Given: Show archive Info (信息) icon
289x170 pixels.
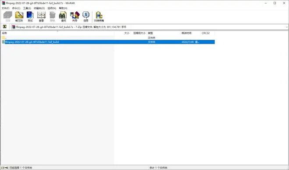Looking at the screenshot, I should coord(86,17).
